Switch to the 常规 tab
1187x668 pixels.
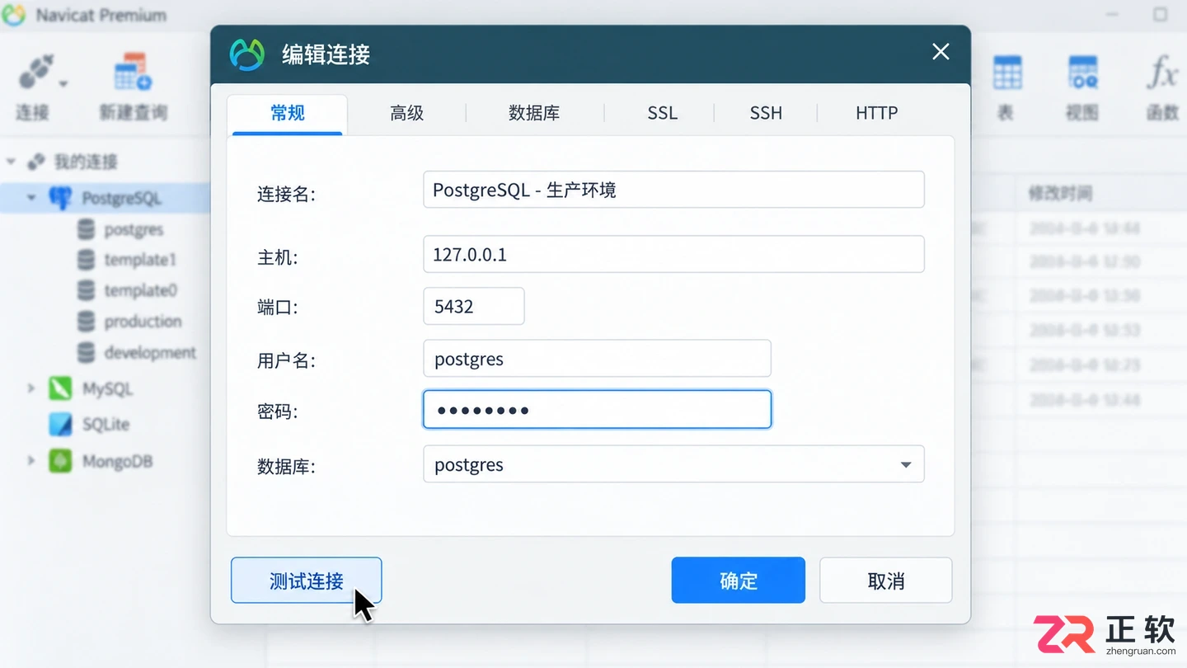288,114
